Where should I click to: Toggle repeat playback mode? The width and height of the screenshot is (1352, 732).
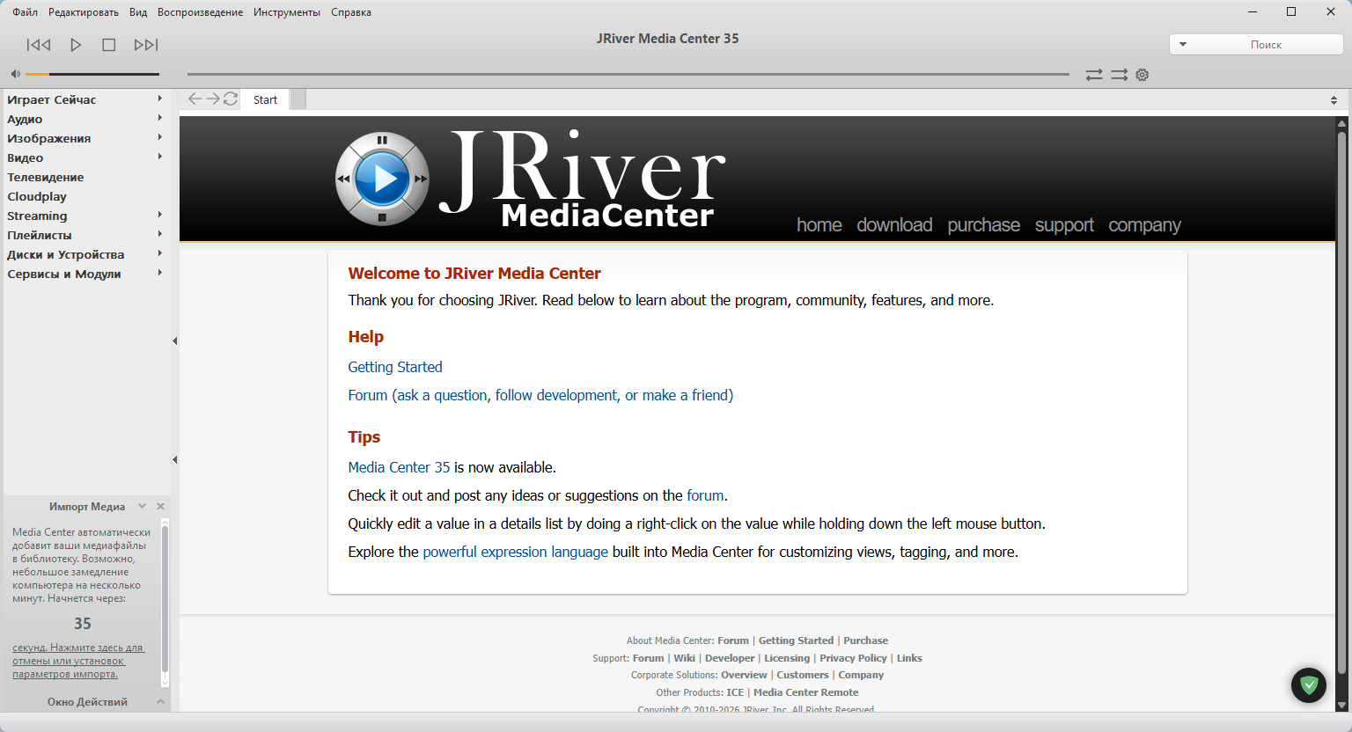tap(1094, 75)
